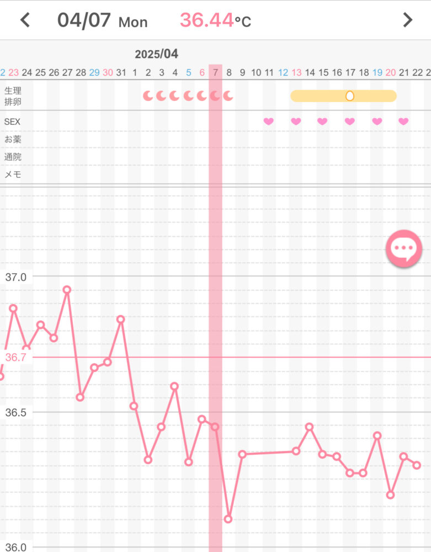Image resolution: width=431 pixels, height=552 pixels.
Task: Tap the ovulation egg icon on day 17
Action: pos(349,95)
